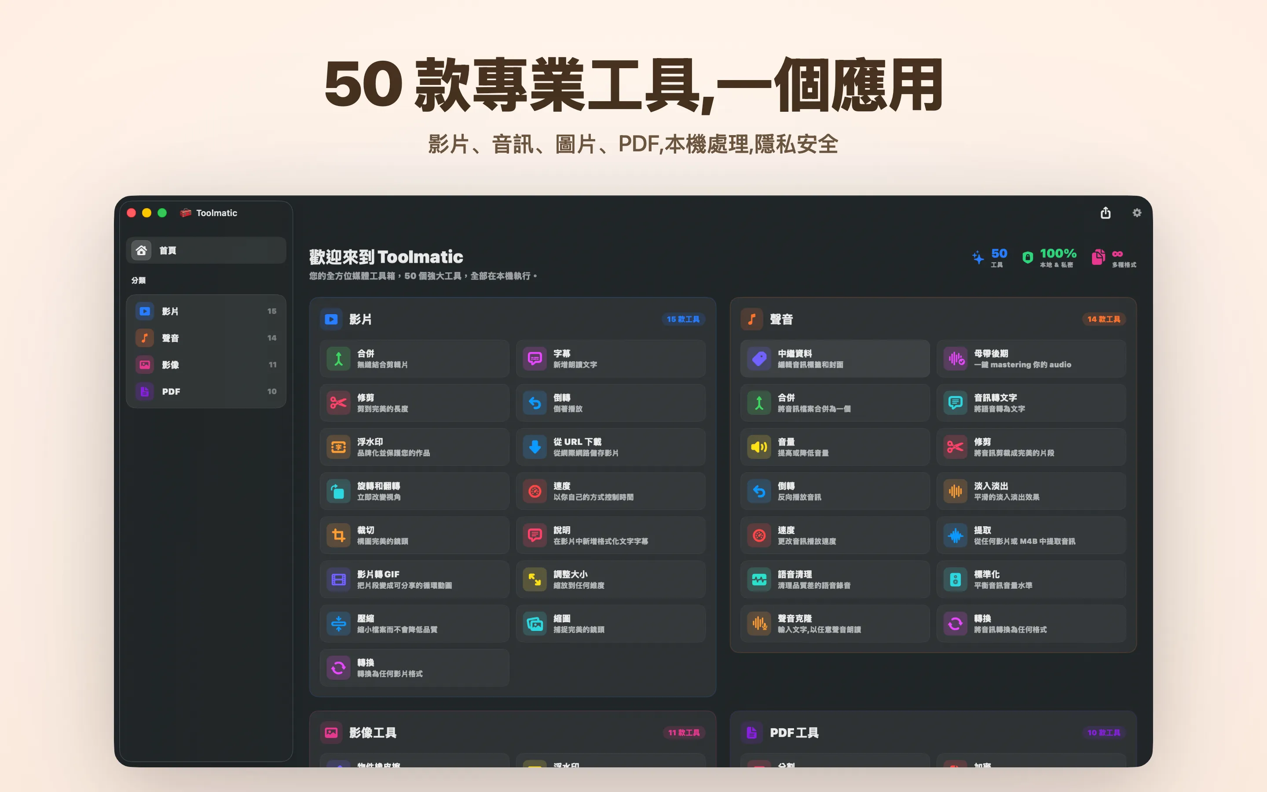Viewport: 1267px width, 792px height.
Task: Click the 11 款工具 badge in 影像工具
Action: click(684, 732)
